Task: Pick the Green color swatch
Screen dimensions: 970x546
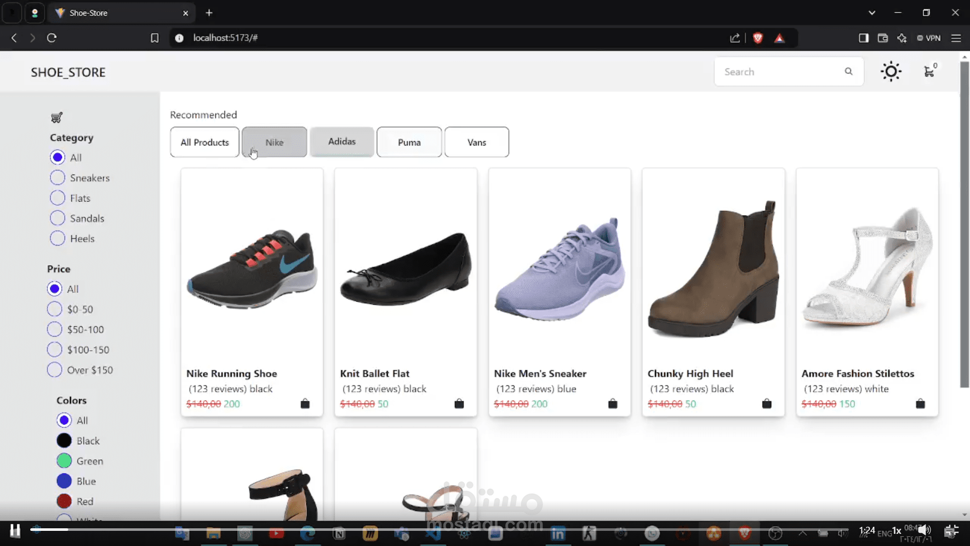Action: pos(64,461)
